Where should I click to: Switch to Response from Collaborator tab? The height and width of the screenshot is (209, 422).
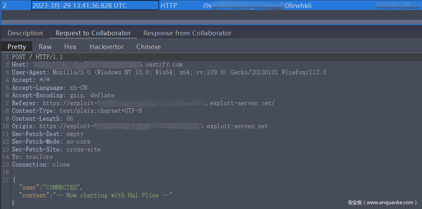click(187, 33)
